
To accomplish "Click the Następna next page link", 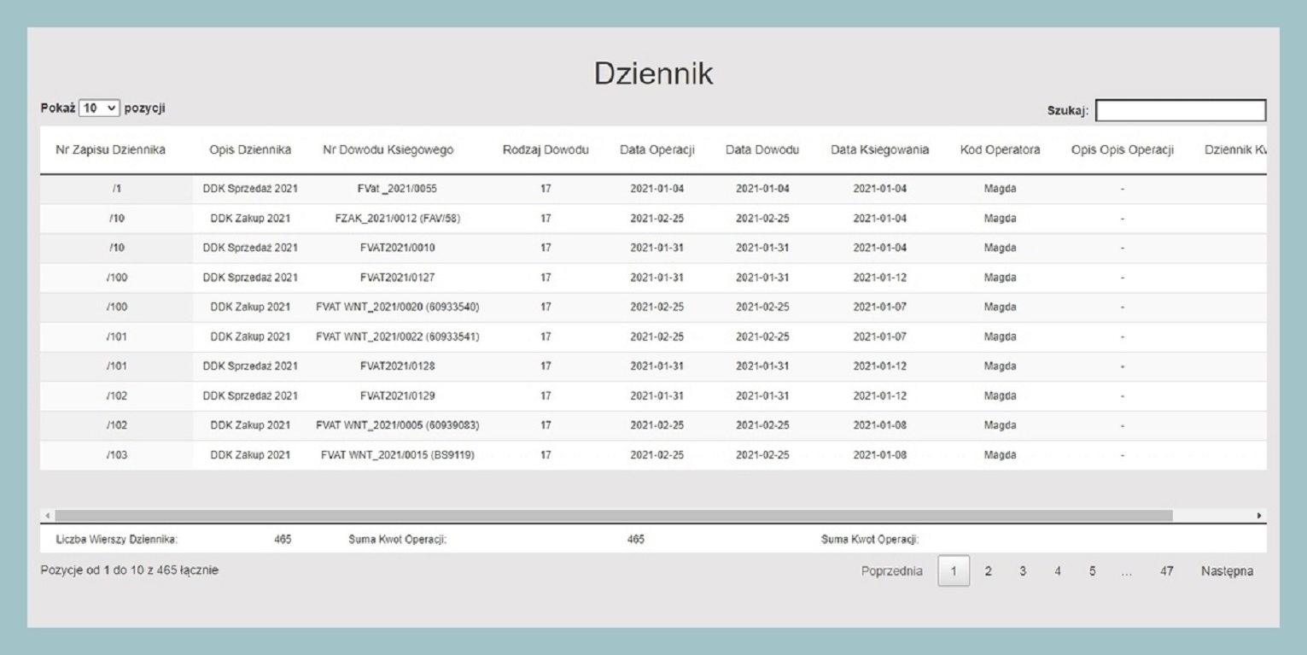I will point(1227,571).
